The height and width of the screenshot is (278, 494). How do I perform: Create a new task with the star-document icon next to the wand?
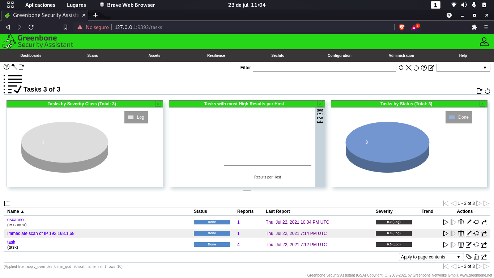pos(21,67)
